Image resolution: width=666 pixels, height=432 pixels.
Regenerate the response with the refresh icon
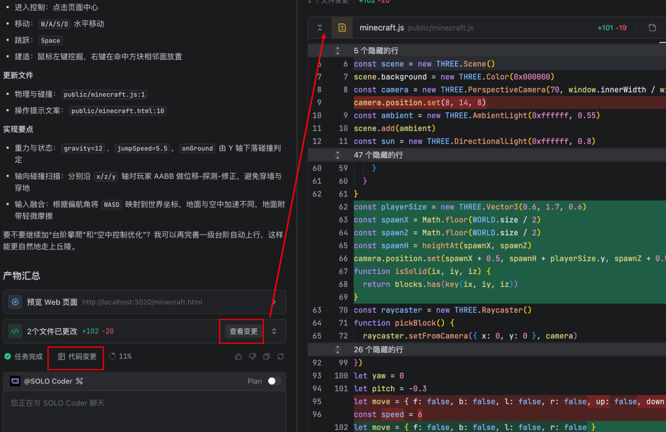click(x=281, y=356)
